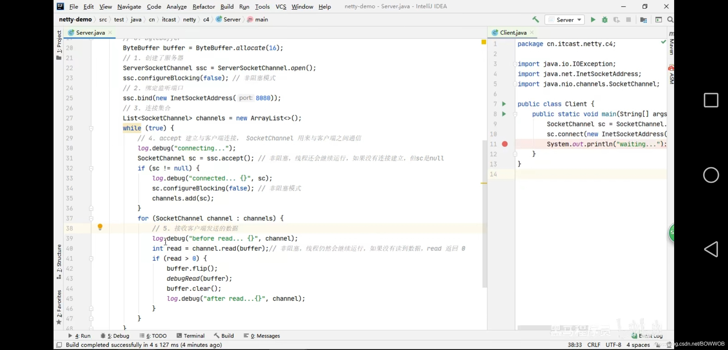The height and width of the screenshot is (350, 728).
Task: Click the Stop square button in toolbar
Action: (x=628, y=20)
